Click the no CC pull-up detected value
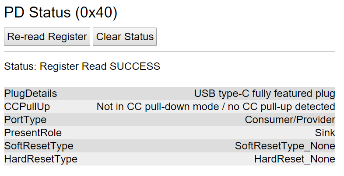This screenshot has width=344, height=176. coord(281,107)
